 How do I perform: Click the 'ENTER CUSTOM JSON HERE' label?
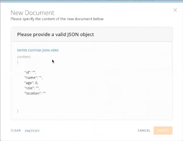click(x=38, y=50)
